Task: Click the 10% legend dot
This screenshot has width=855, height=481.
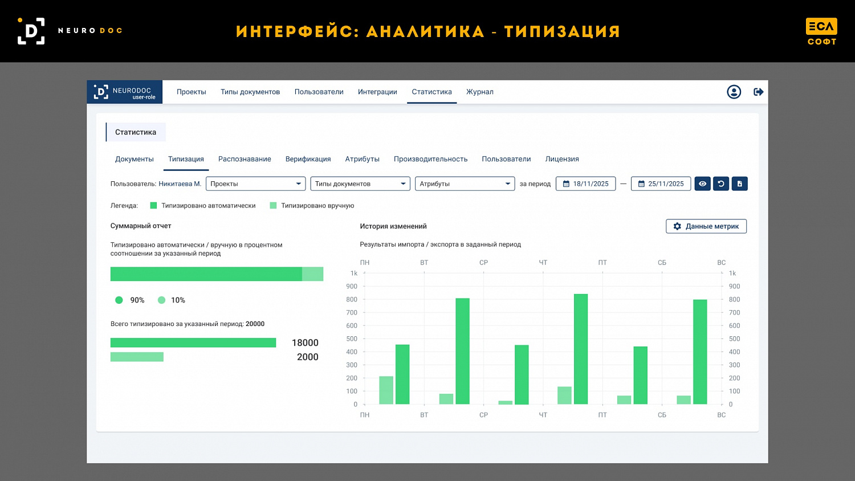Action: [x=162, y=300]
